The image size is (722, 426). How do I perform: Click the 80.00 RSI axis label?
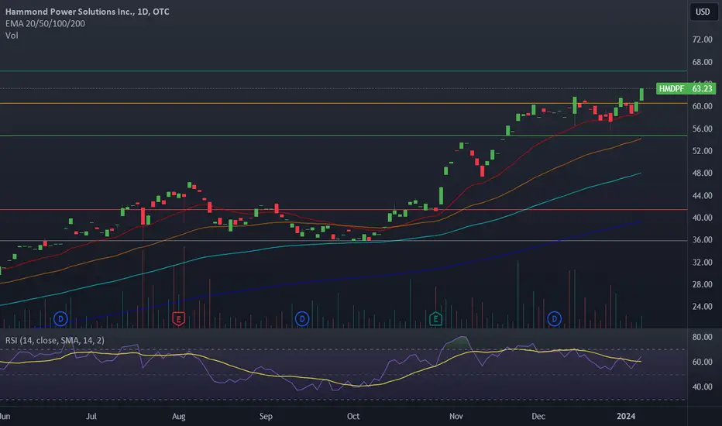(x=702, y=337)
